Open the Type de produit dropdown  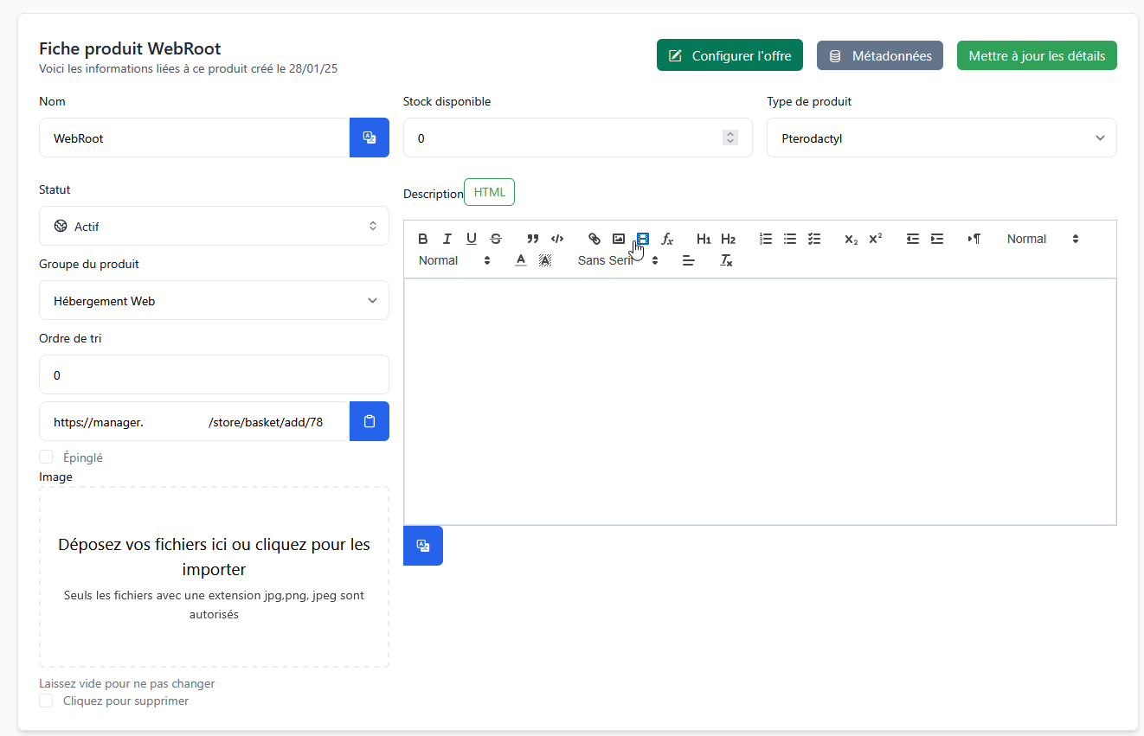tap(942, 138)
